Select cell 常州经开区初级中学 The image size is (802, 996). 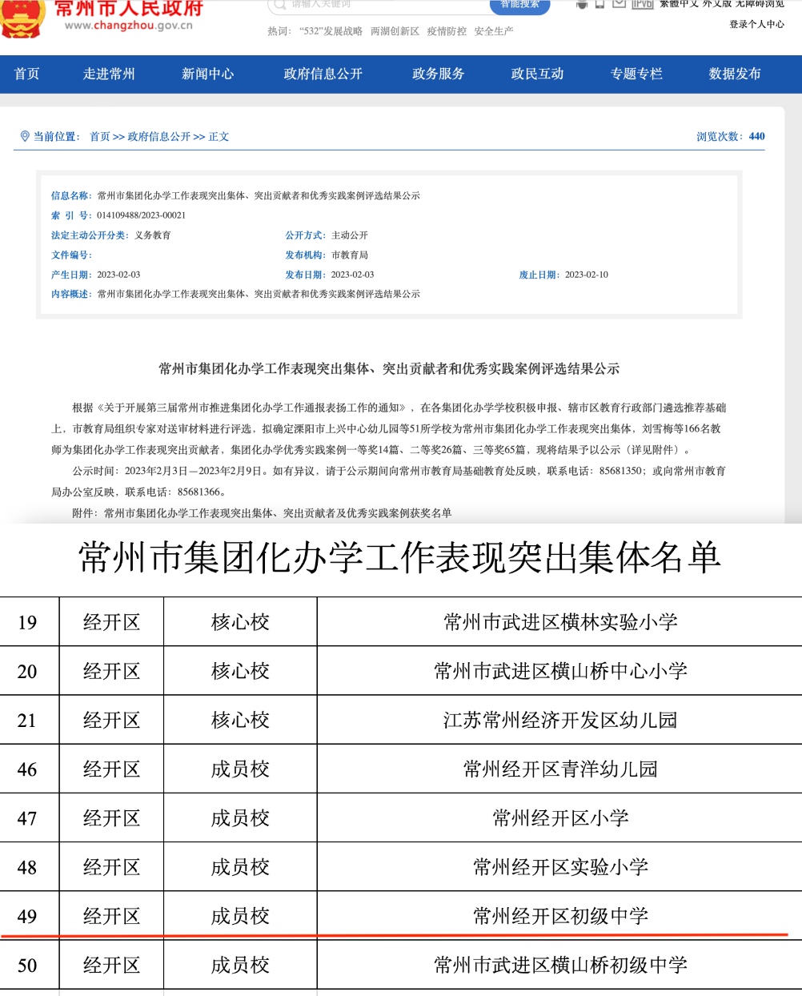tap(560, 916)
